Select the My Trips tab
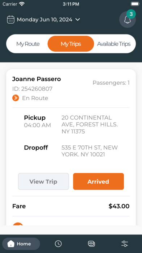The image size is (142, 253). pyautogui.click(x=71, y=44)
